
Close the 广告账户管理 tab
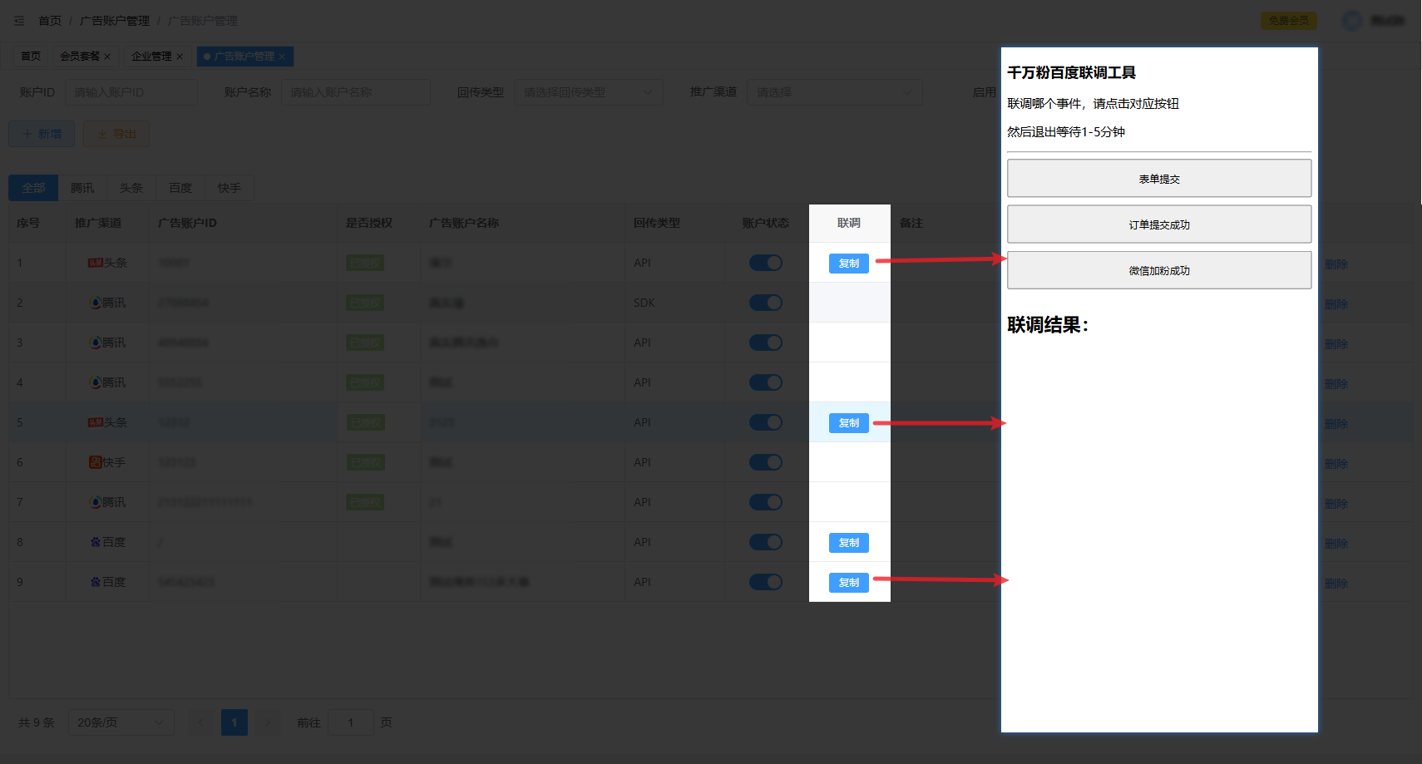(x=283, y=57)
